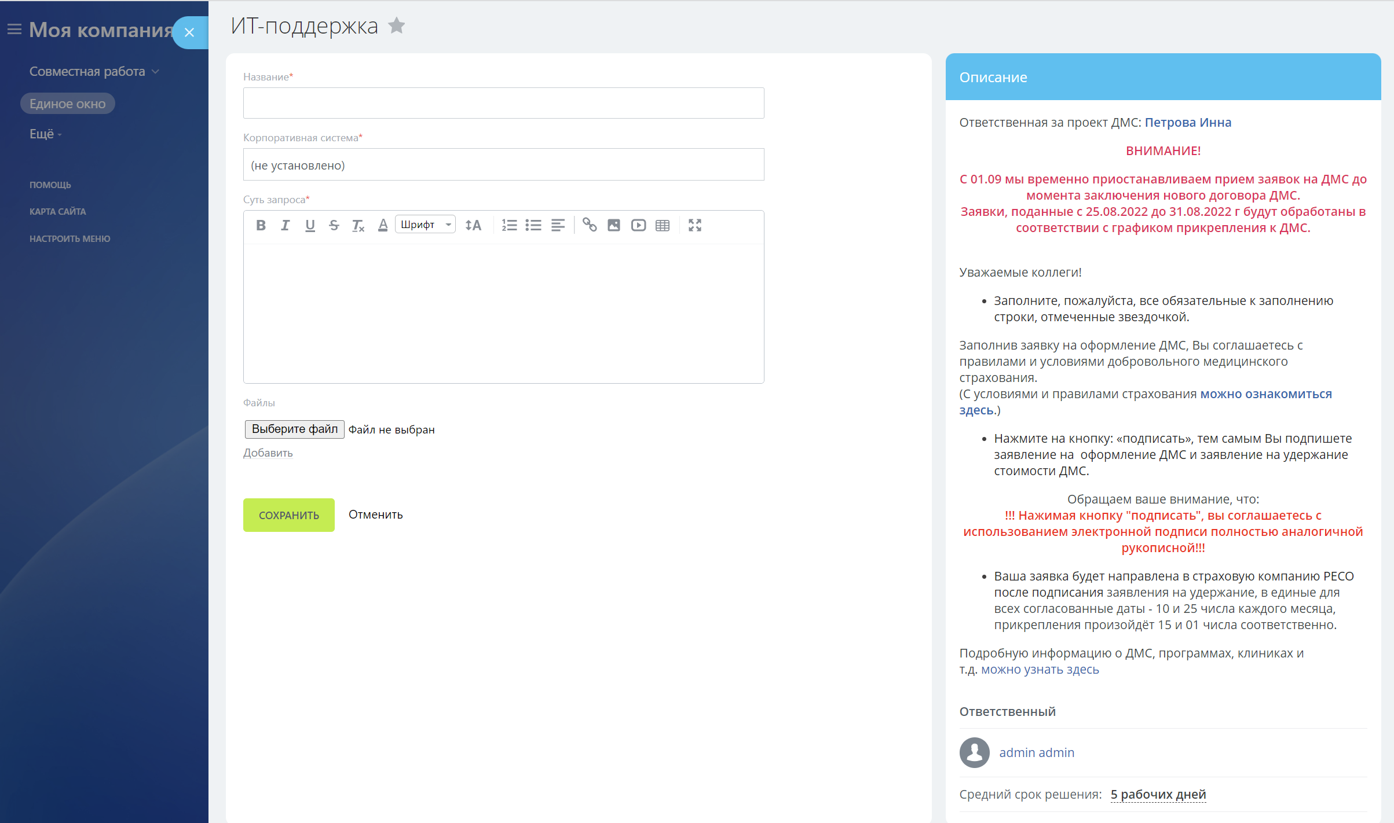
Task: Toggle bold formatting in editor toolbar
Action: pyautogui.click(x=261, y=225)
